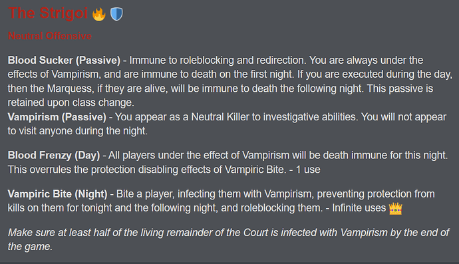Click The Strigoi red heading
Screen dimensions: 459x264
click(x=48, y=13)
